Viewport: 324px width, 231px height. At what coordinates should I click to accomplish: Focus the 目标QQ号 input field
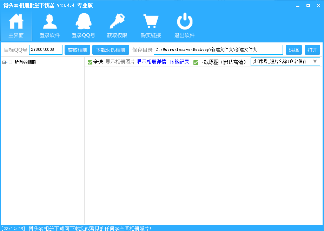pyautogui.click(x=46, y=50)
